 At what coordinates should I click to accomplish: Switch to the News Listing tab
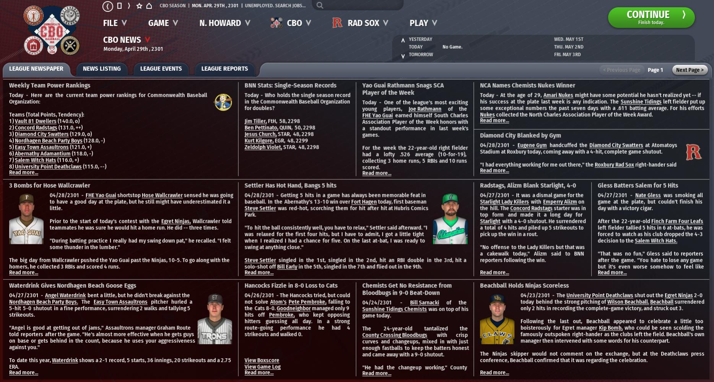[102, 69]
